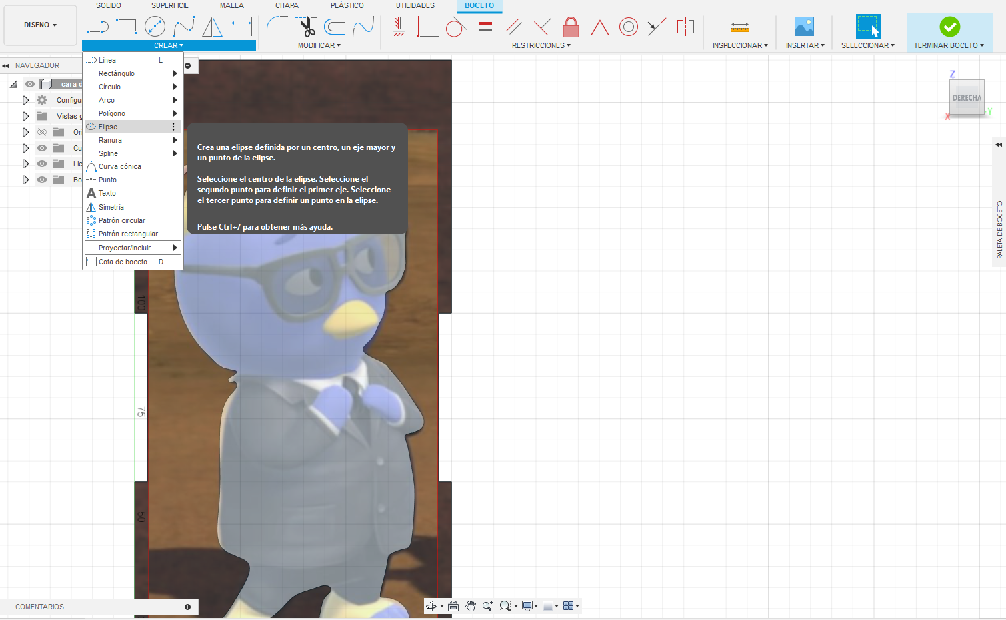Viewport: 1006px width, 620px height.
Task: Select the Line tool icon in the toolbar
Action: [97, 27]
